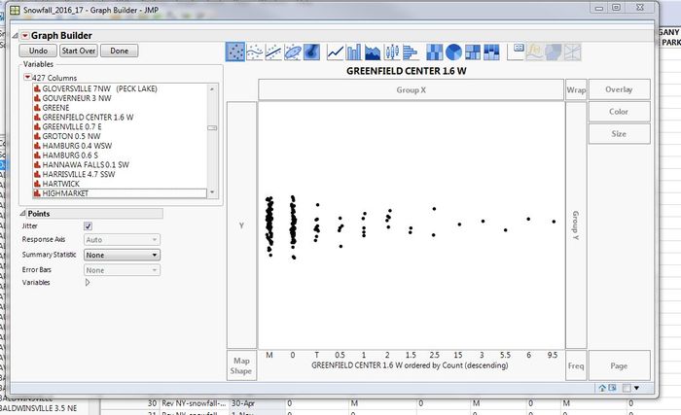Select the Caption Box element icon

[x=516, y=52]
